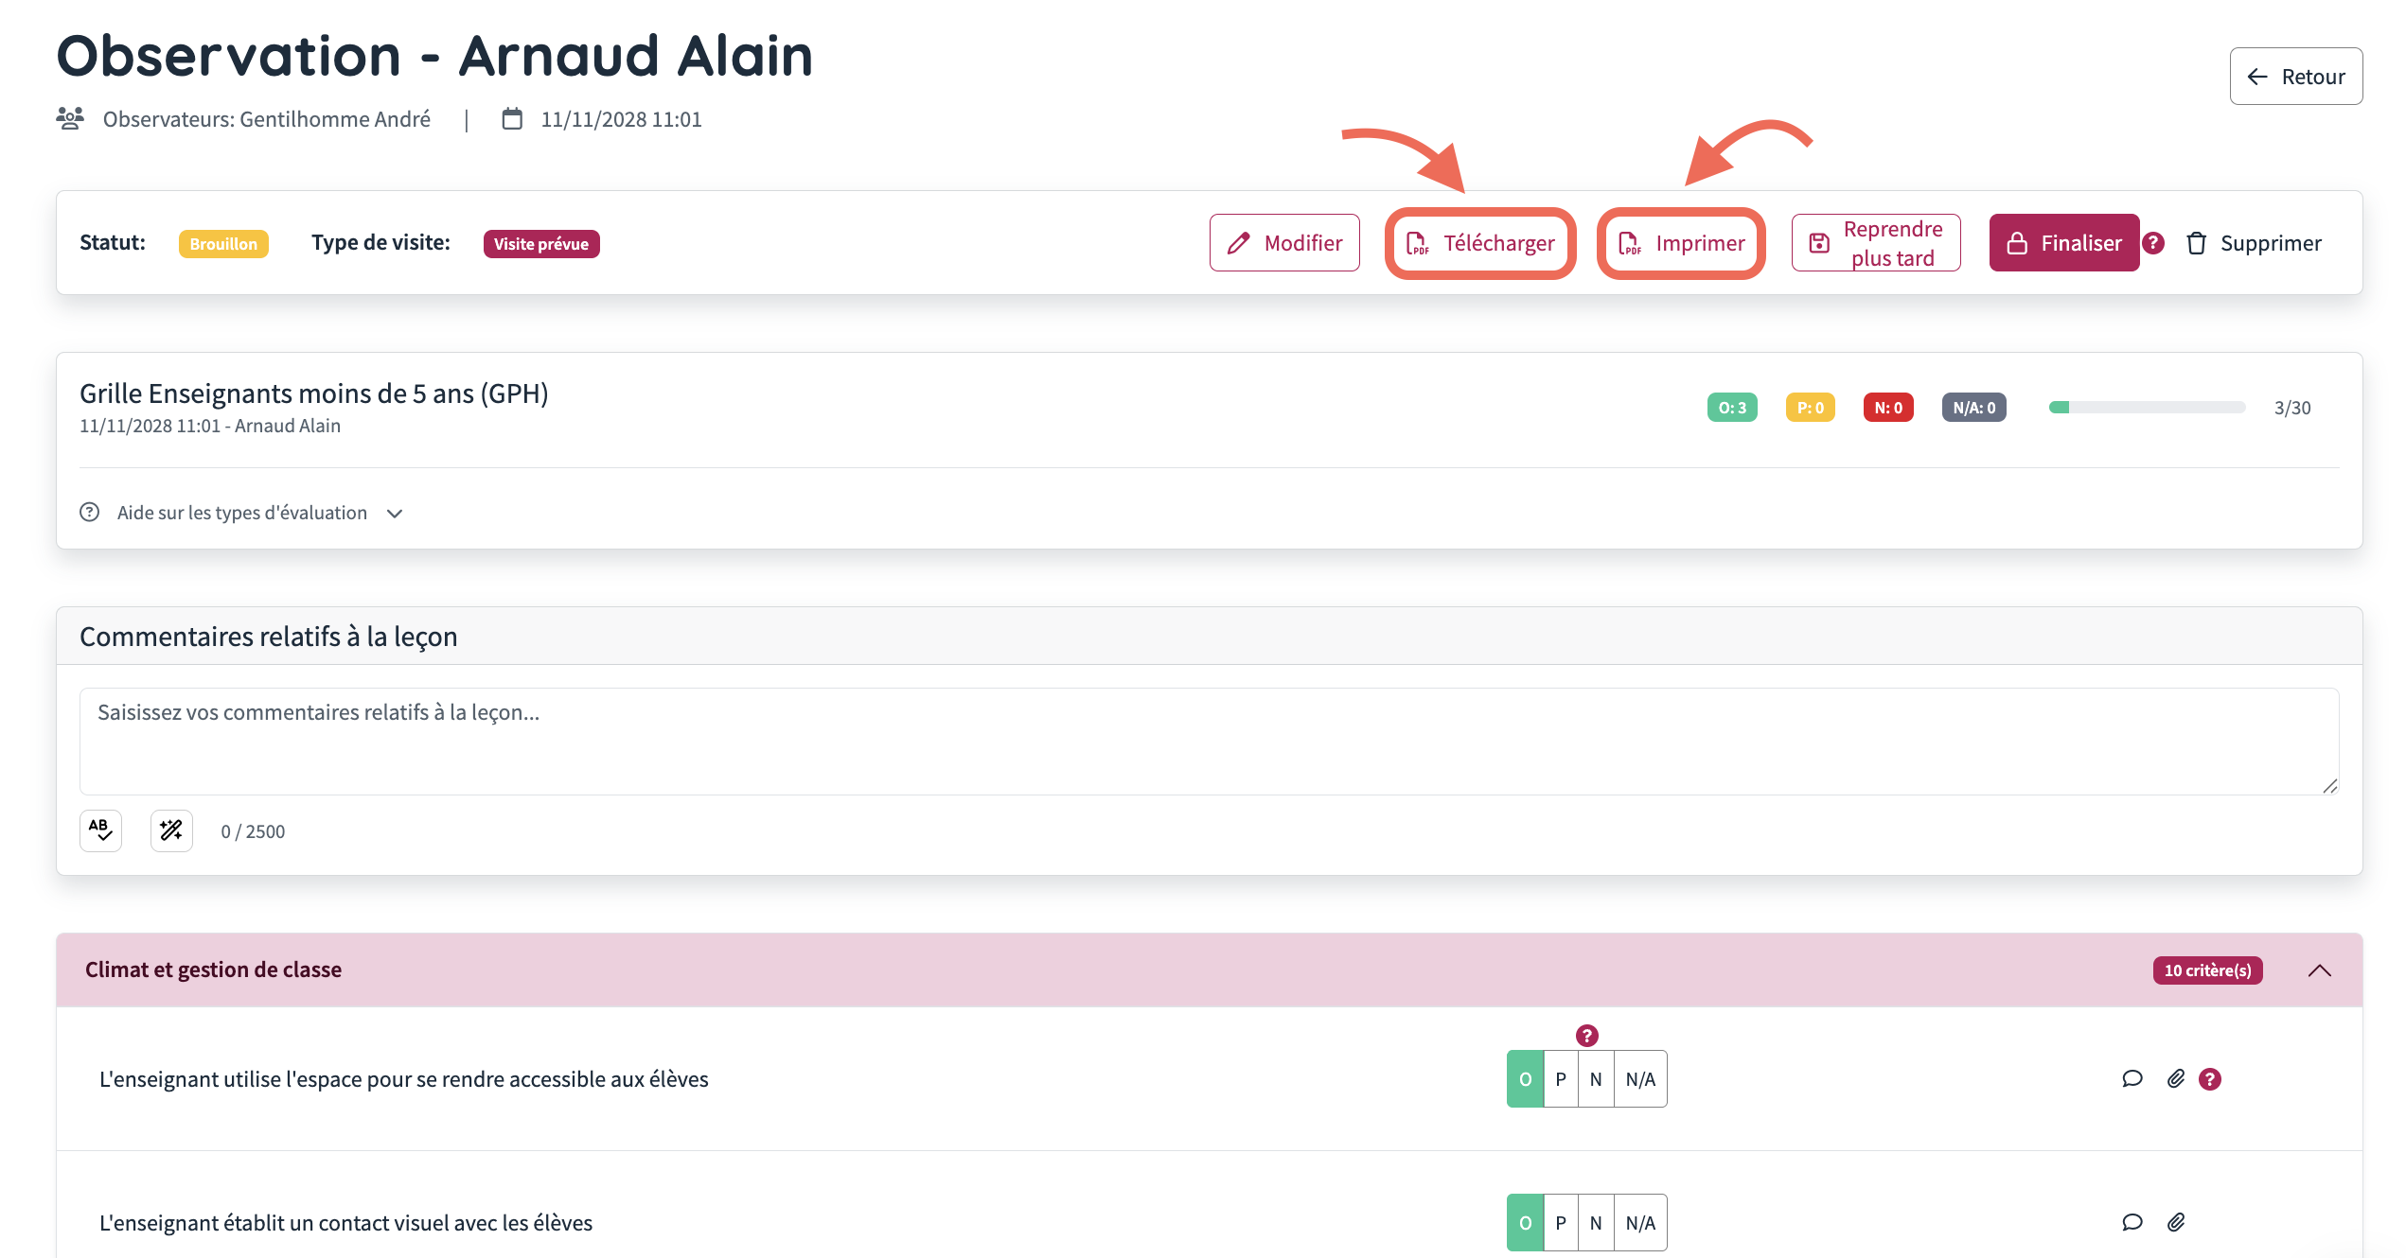Click help question mark beside Finaliser
Image resolution: width=2406 pixels, height=1258 pixels.
[x=2153, y=243]
